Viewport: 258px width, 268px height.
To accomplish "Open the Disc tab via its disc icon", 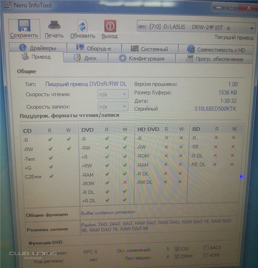I will 77,58.
